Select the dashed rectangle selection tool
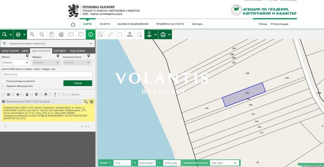The image size is (324, 167). pos(139,35)
